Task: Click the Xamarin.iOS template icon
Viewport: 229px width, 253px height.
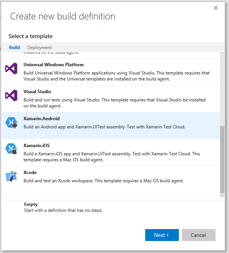Action: 11,149
